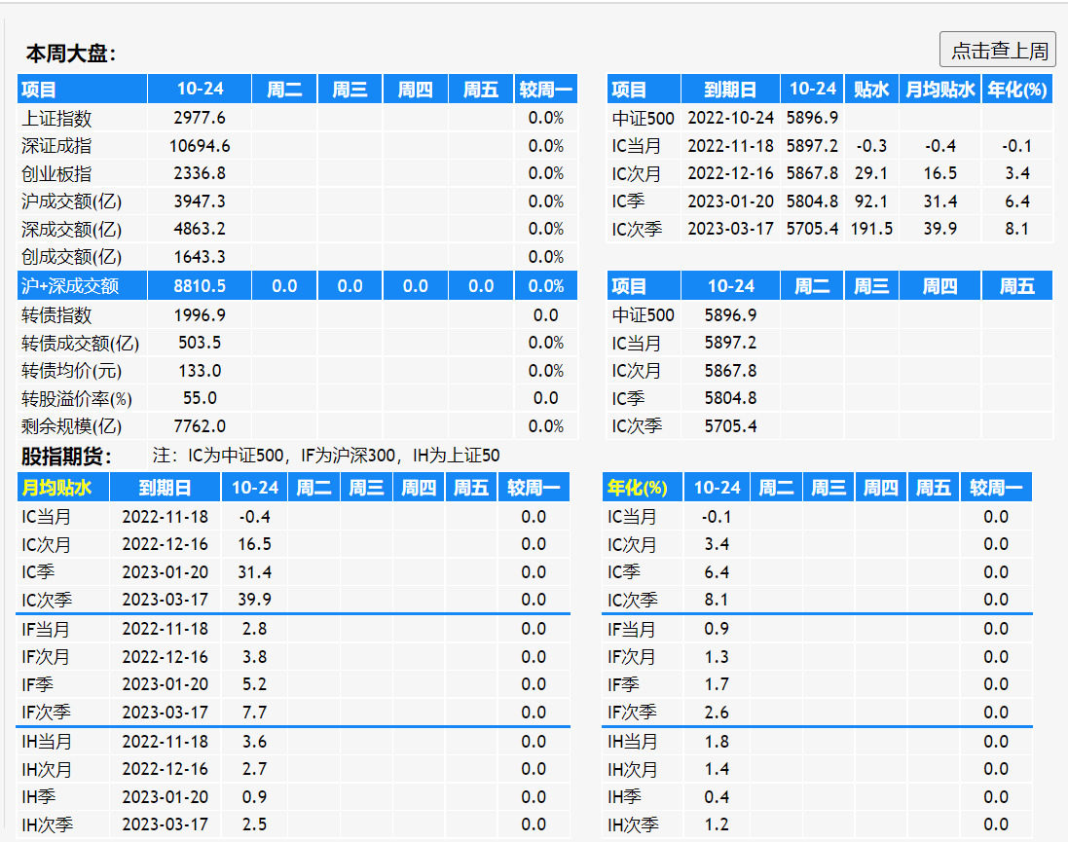The height and width of the screenshot is (842, 1068).
Task: Click the yellow 月均贴水 table header
Action: [x=56, y=488]
